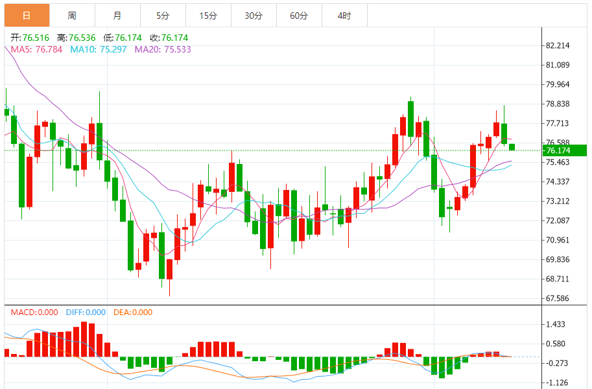
Task: Click the 82.214 price axis label
Action: 558,45
